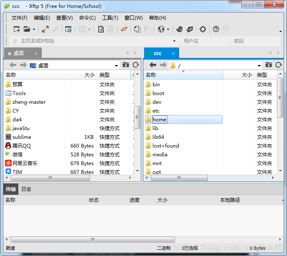Click the transfer arrows icon in toolbar
This screenshot has width=287, height=256.
(x=124, y=29)
